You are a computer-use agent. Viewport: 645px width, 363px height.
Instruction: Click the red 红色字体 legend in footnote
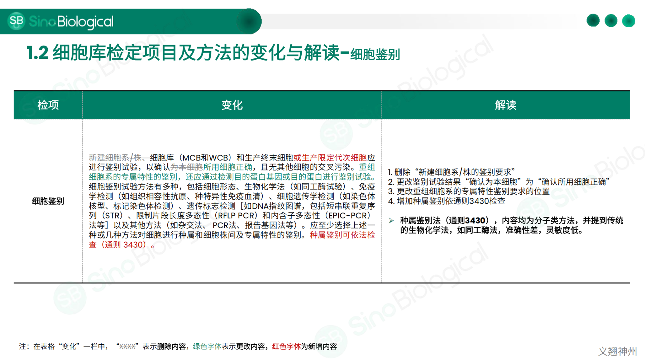[286, 347]
